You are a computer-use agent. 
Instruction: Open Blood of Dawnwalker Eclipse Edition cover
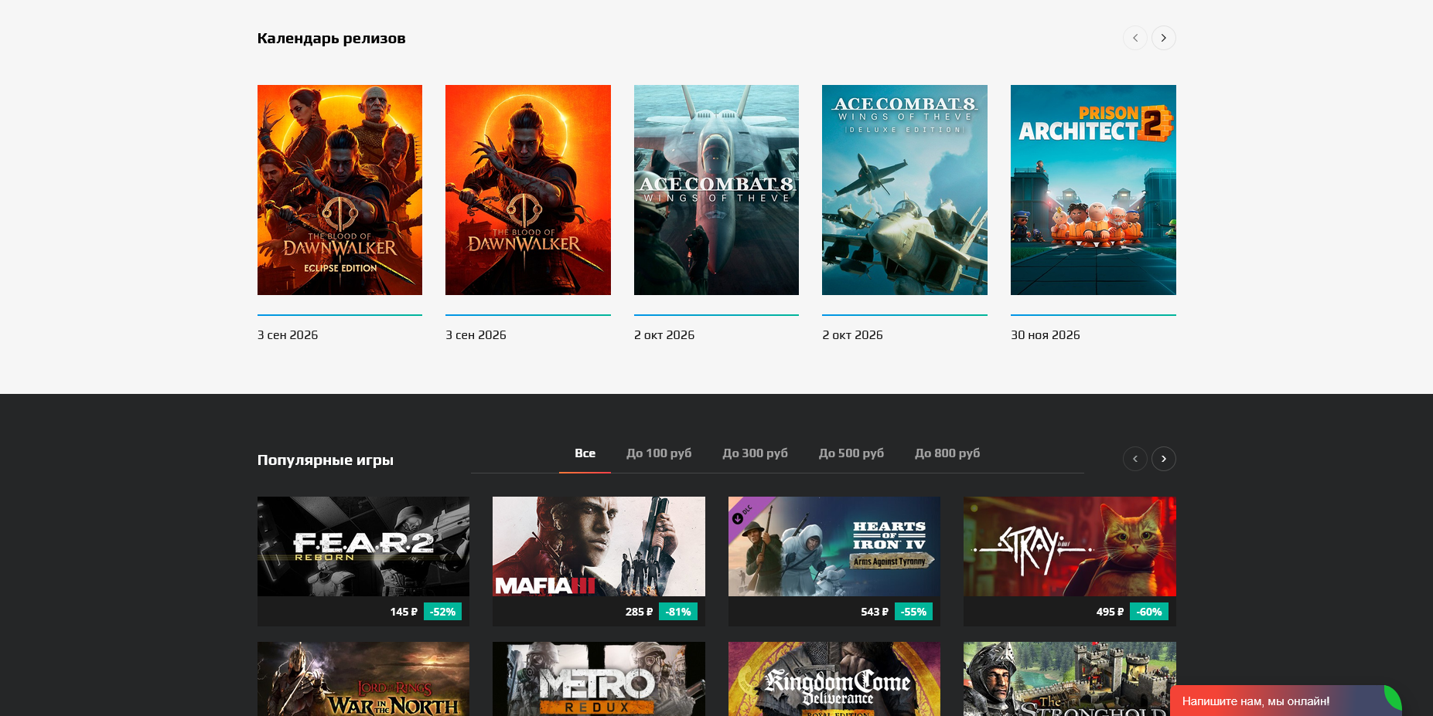click(x=339, y=190)
